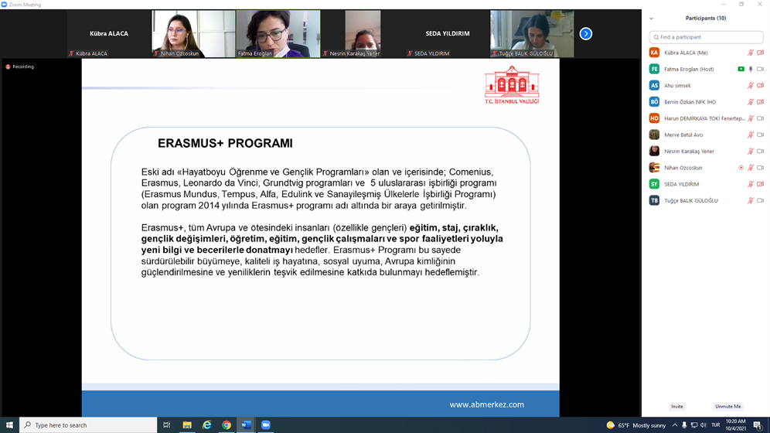Click Nihan Ozcoskun's red recording indicator icon
The height and width of the screenshot is (433, 770).
(741, 168)
